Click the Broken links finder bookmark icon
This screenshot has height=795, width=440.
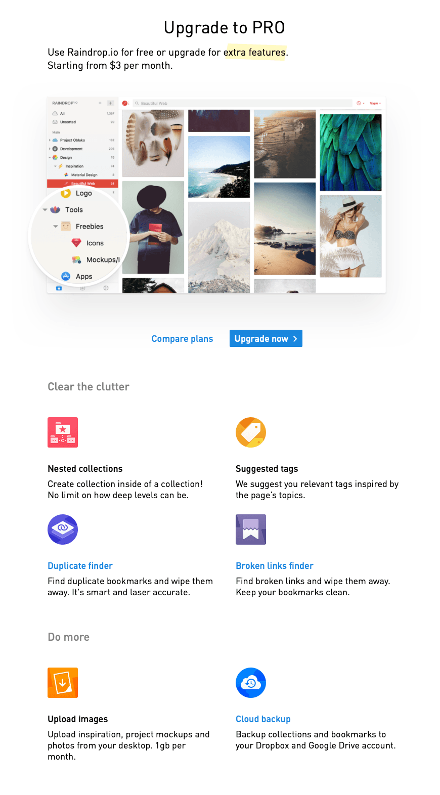pos(251,529)
